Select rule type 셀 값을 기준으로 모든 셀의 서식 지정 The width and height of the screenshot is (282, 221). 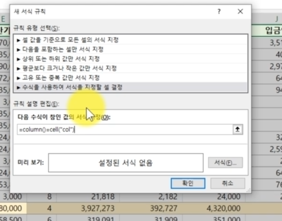(x=131, y=40)
